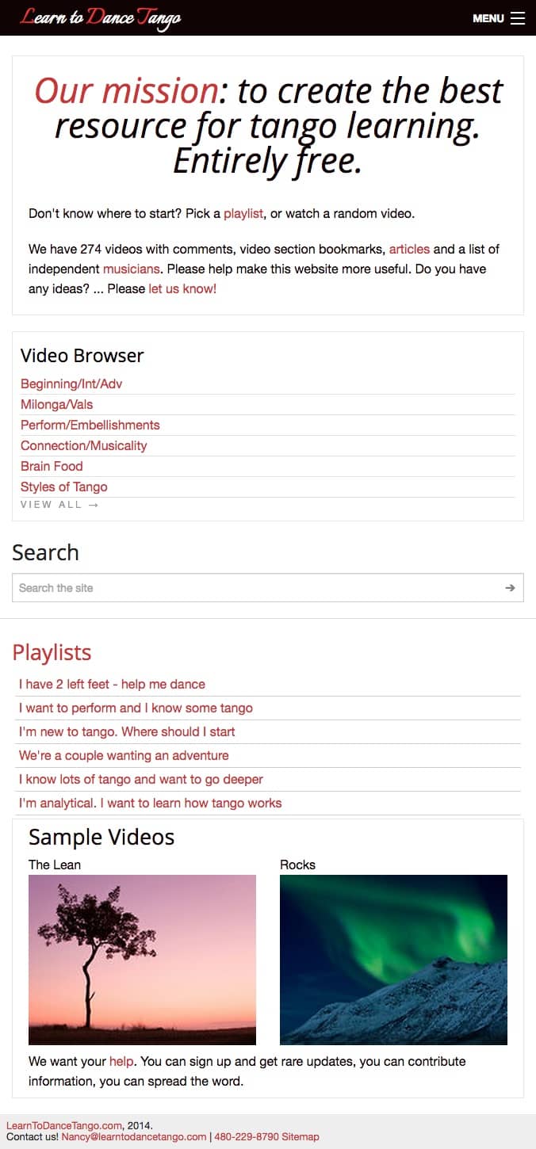Submit search with the arrow button
Screen dimensions: 536x1149
(510, 588)
